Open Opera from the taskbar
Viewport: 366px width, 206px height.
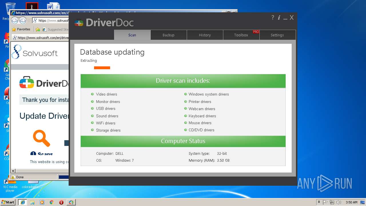[61, 202]
